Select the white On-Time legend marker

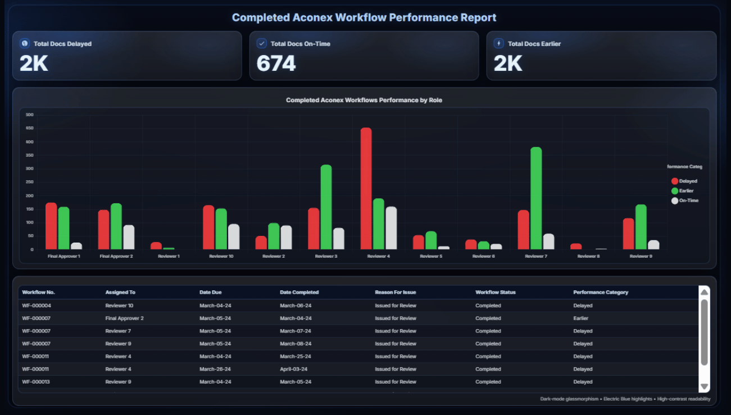coord(675,200)
